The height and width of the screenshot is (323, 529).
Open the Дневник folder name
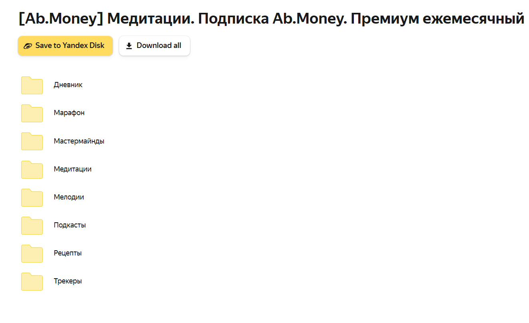(68, 85)
